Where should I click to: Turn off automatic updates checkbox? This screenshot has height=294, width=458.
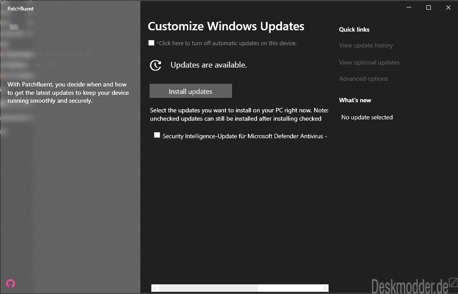click(x=151, y=43)
